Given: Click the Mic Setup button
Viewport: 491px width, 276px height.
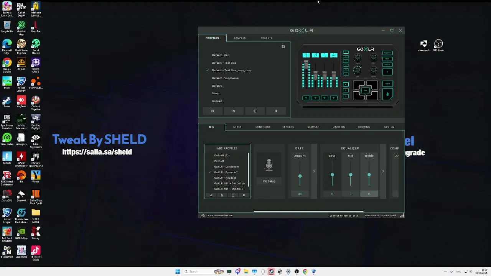Looking at the screenshot, I should [x=269, y=181].
